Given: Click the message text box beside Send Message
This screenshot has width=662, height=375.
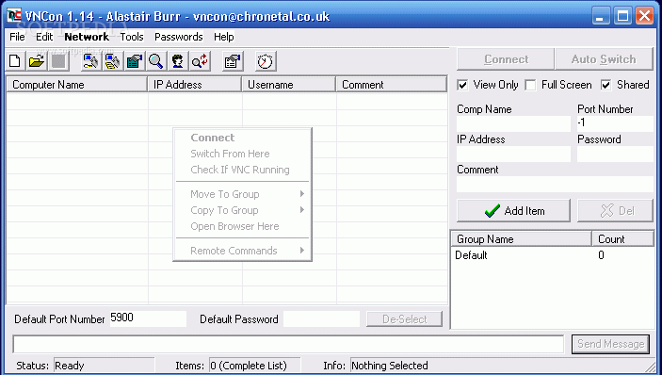Looking at the screenshot, I should pyautogui.click(x=289, y=344).
